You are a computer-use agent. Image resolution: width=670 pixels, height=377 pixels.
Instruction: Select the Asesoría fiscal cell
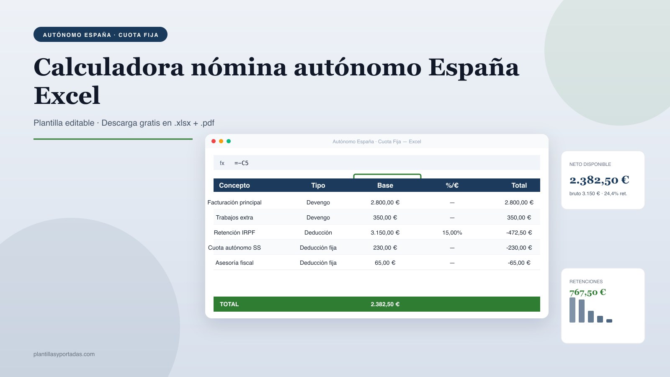pos(234,263)
